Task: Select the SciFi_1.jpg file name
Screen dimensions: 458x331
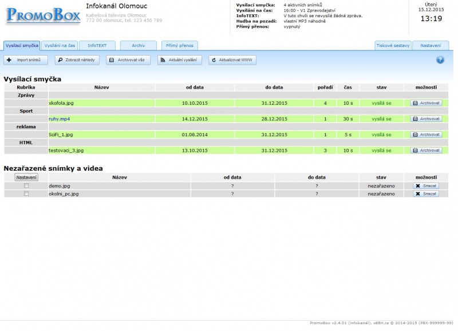Action: coord(61,135)
